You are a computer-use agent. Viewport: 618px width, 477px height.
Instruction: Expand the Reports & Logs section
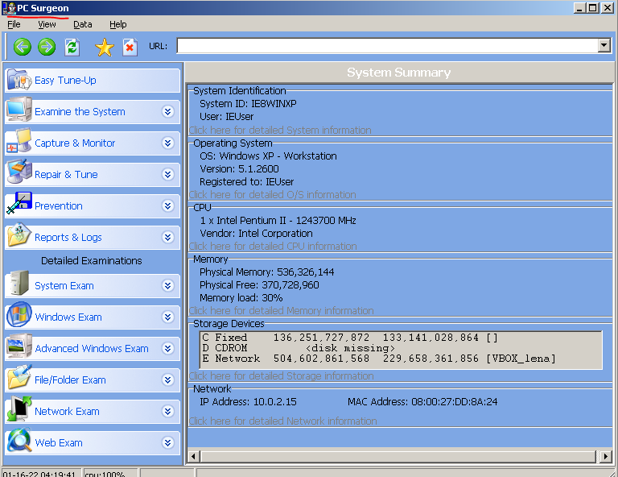[x=168, y=237]
